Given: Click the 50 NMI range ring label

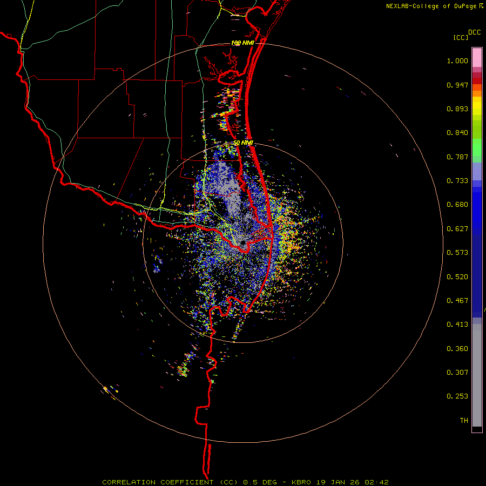Looking at the screenshot, I should (244, 143).
